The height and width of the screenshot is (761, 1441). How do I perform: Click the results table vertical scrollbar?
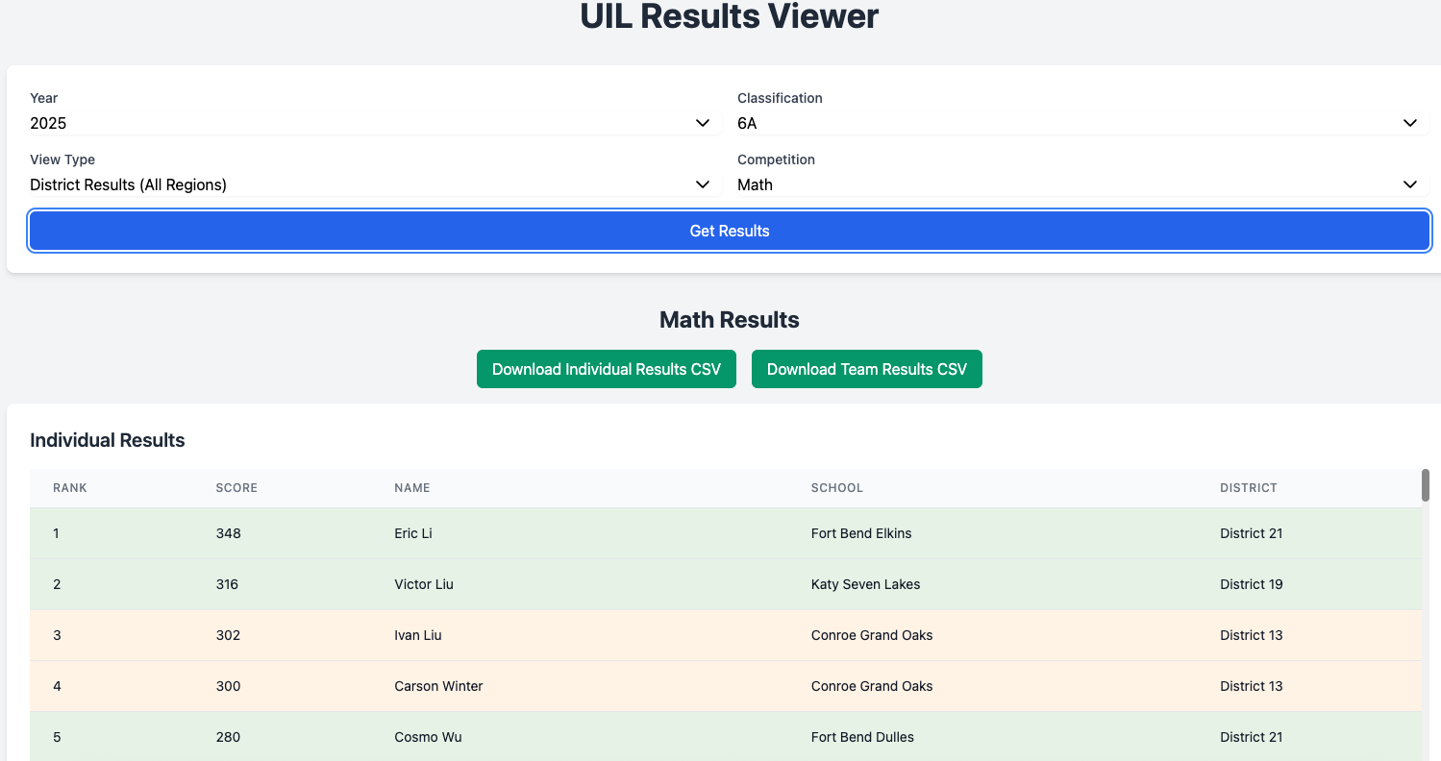pyautogui.click(x=1426, y=485)
